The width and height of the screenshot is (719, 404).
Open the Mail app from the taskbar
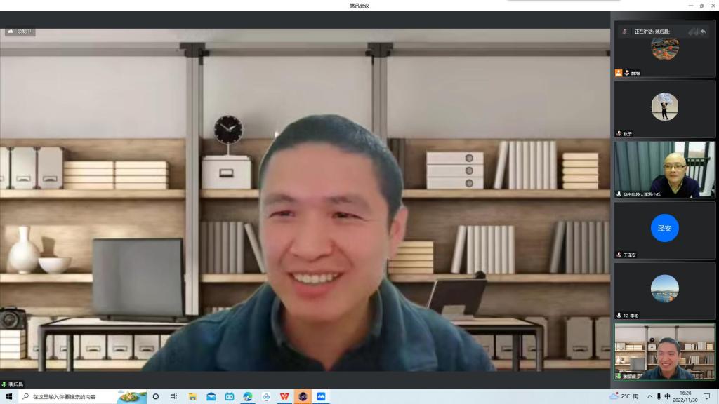pos(211,396)
